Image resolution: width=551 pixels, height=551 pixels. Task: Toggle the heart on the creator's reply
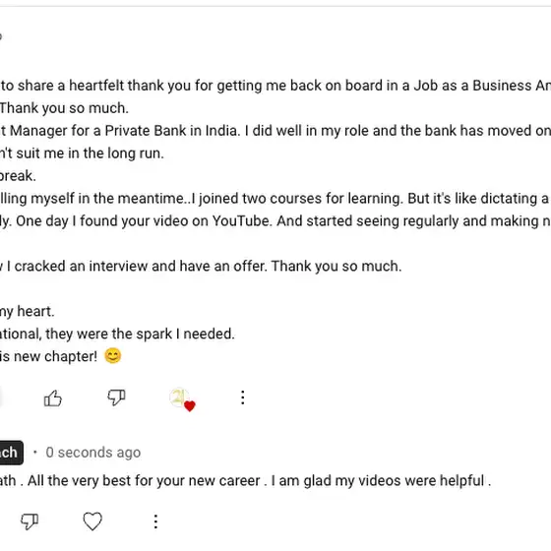pyautogui.click(x=92, y=520)
